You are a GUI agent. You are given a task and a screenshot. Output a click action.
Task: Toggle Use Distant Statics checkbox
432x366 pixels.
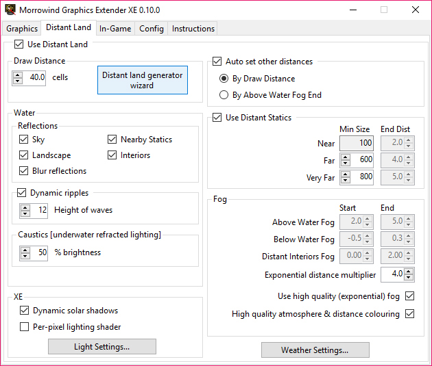point(217,118)
